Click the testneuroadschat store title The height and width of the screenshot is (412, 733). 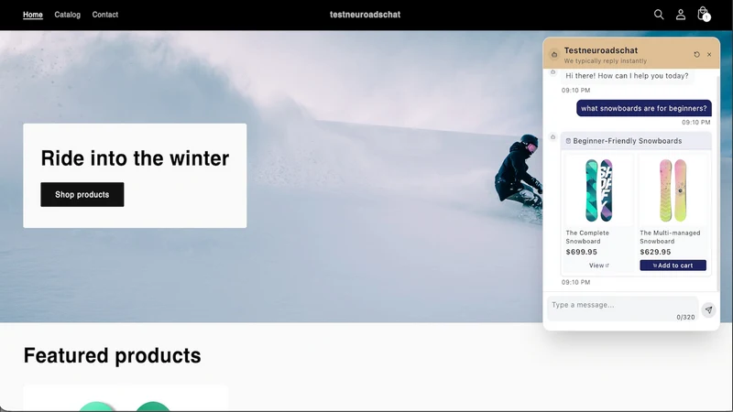[365, 15]
